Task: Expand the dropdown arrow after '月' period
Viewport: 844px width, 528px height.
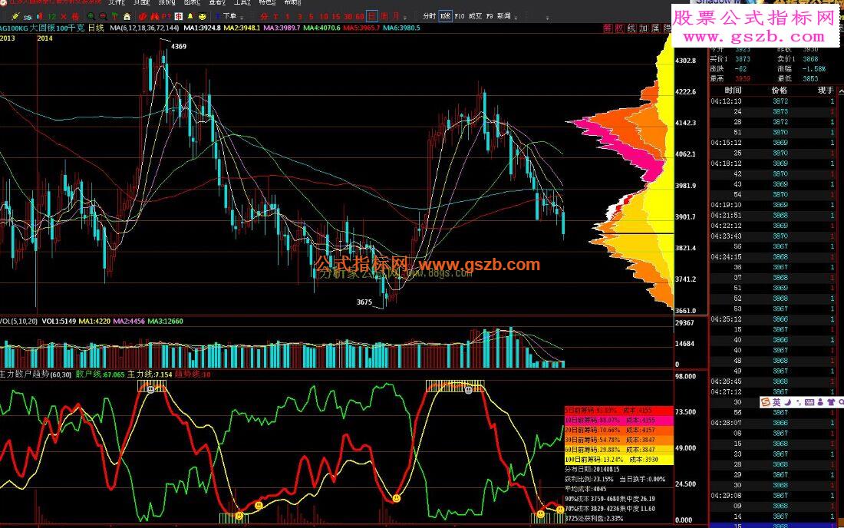Action: pos(405,18)
